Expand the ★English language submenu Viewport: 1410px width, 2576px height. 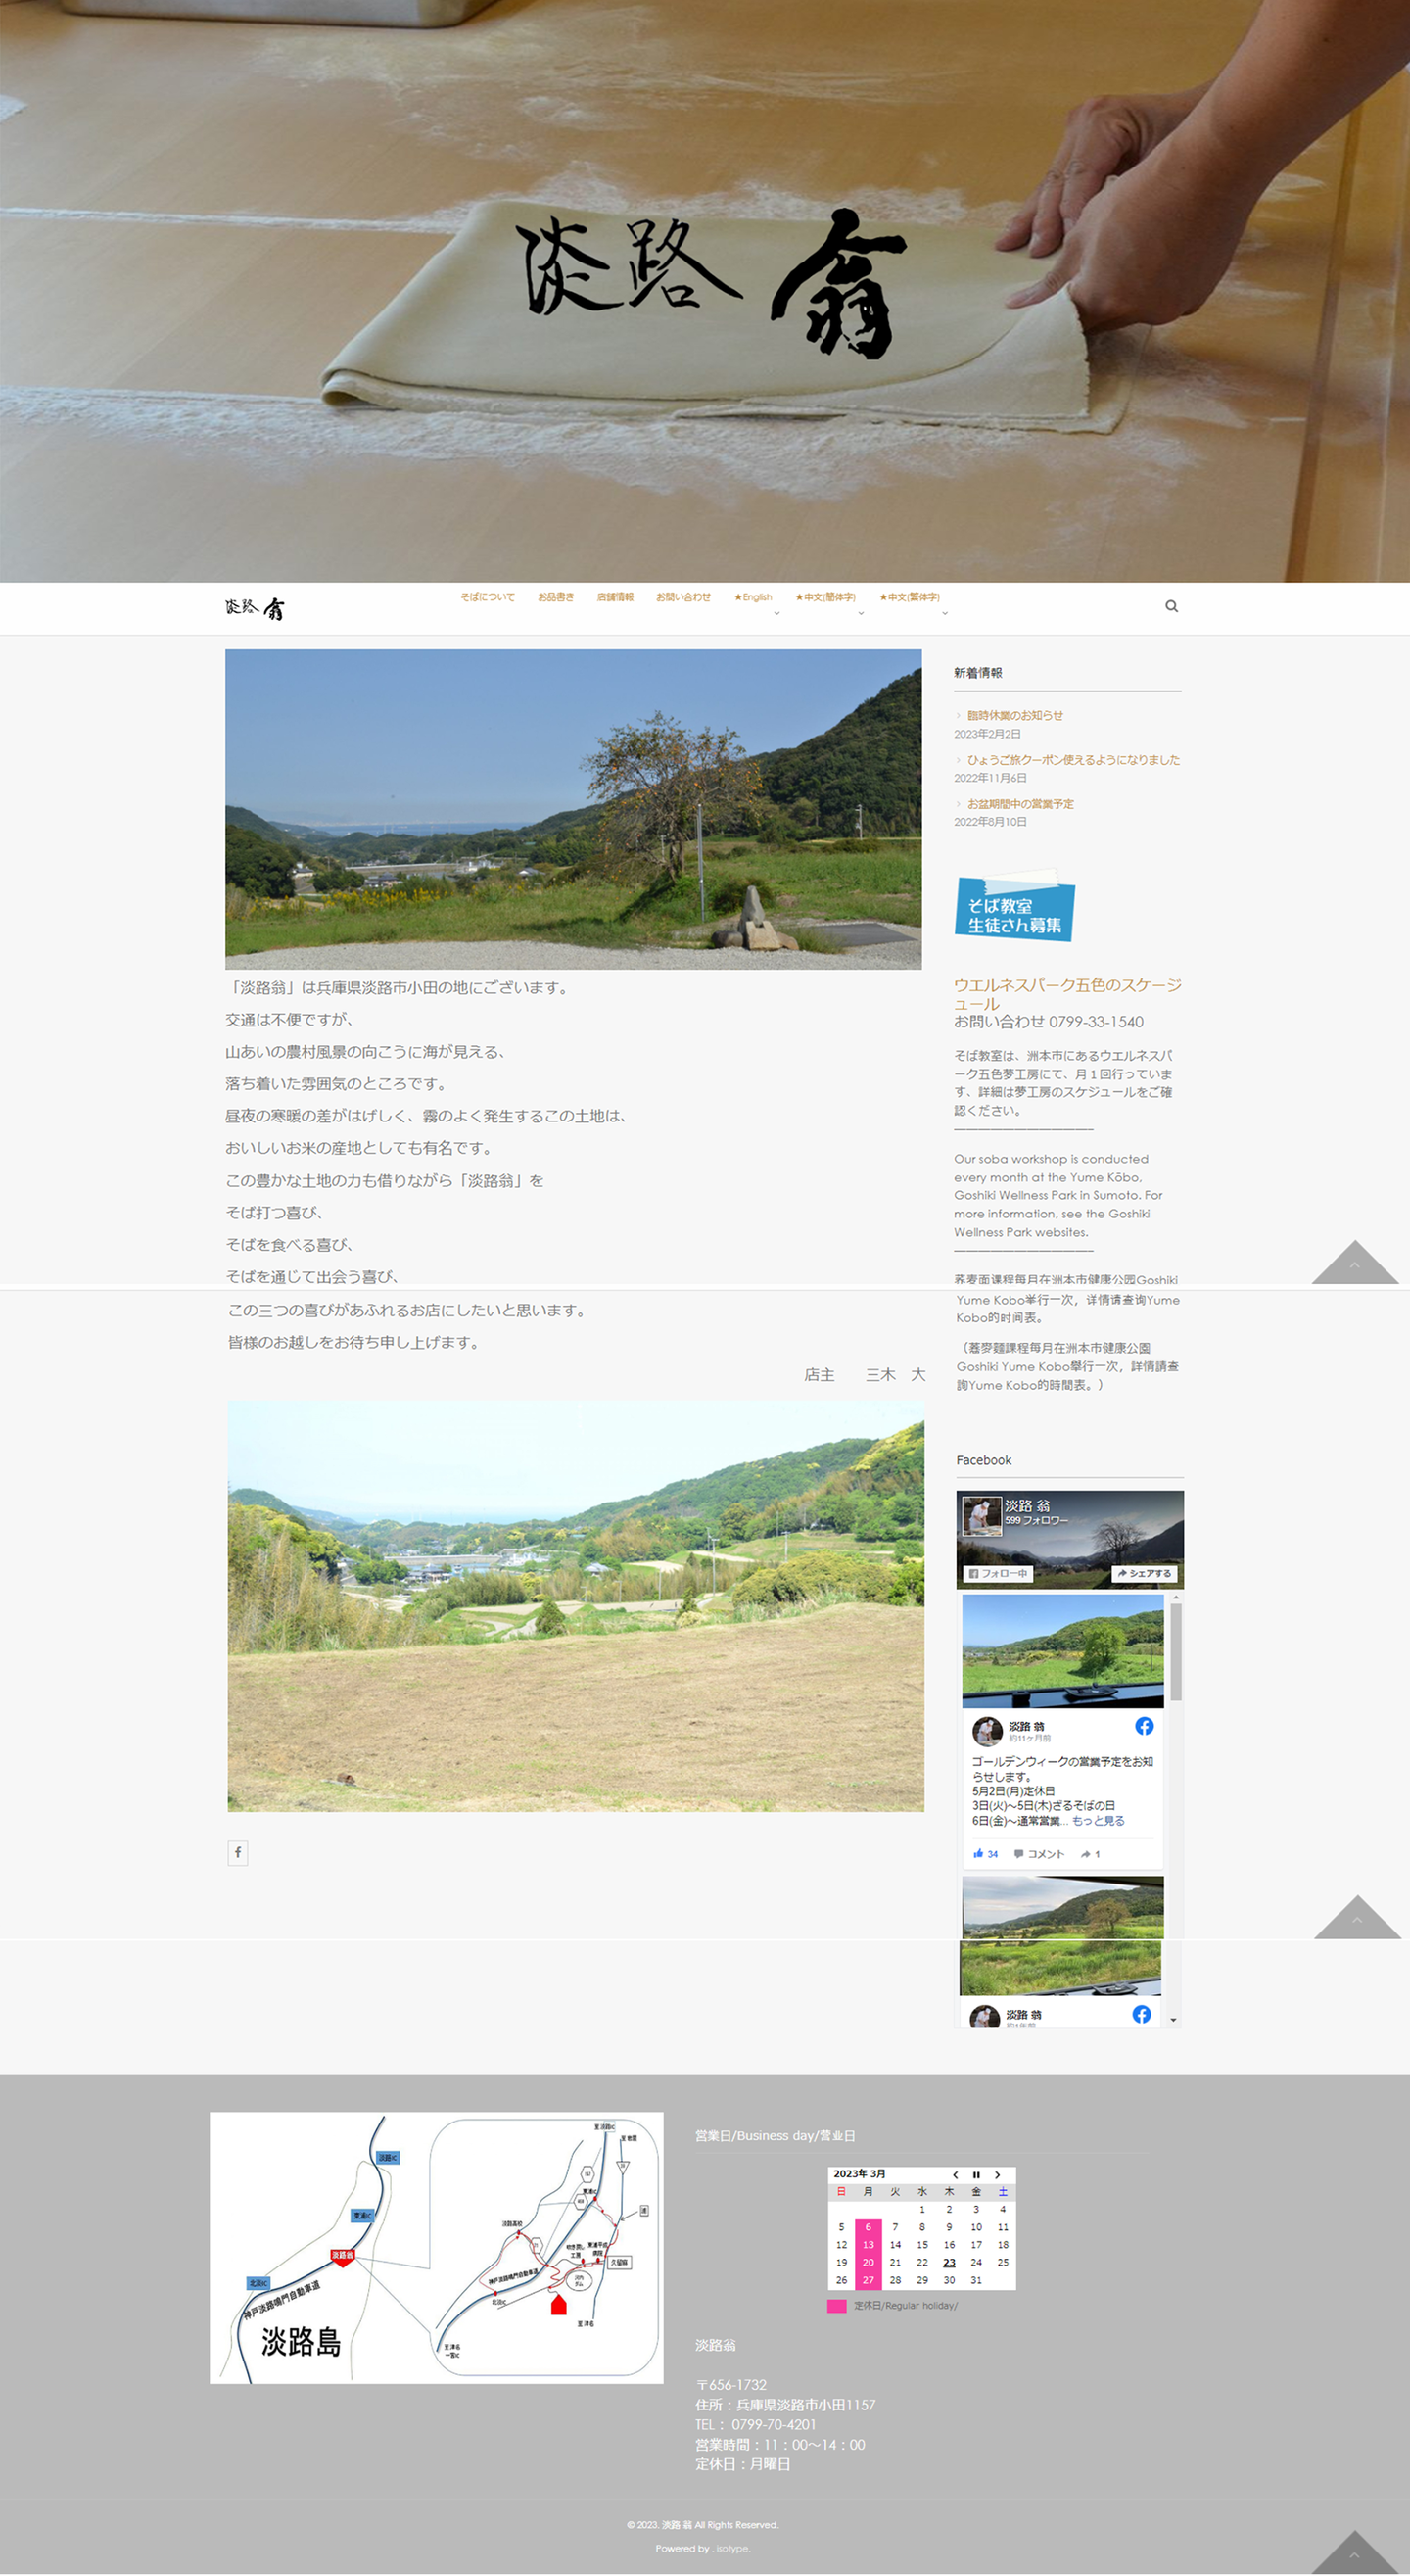(776, 613)
